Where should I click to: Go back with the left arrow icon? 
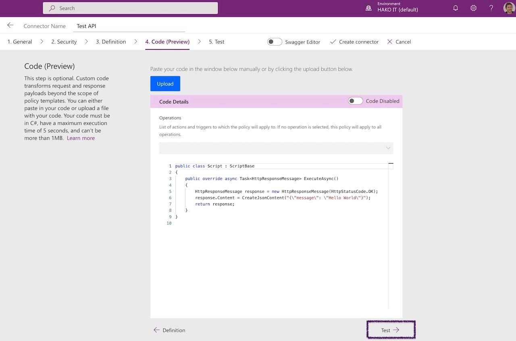tap(10, 25)
